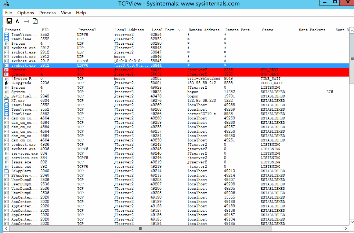Select remote port 11252 cell
This screenshot has height=233, width=354.
coord(230,92)
